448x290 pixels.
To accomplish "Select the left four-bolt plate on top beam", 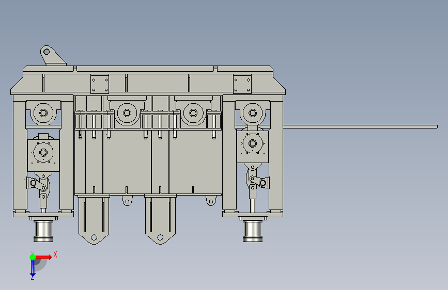I will (x=100, y=84).
